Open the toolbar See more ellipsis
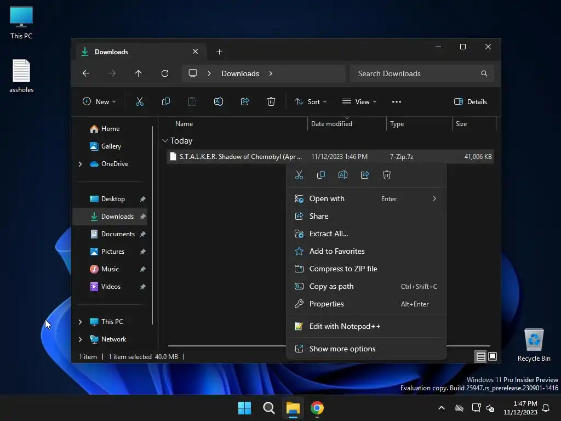This screenshot has width=561, height=421. (x=397, y=101)
